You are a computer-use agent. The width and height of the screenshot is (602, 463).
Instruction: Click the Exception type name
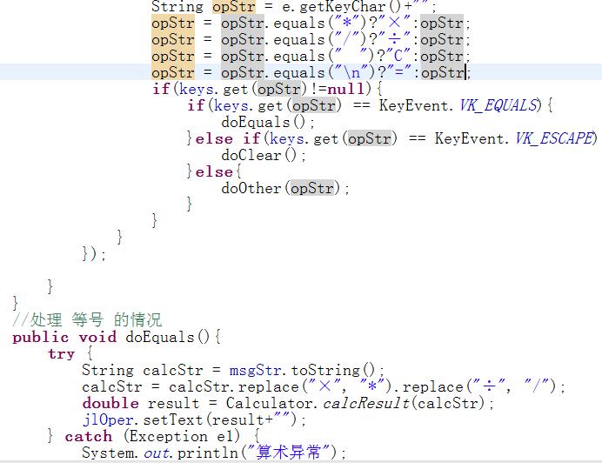pyautogui.click(x=169, y=437)
